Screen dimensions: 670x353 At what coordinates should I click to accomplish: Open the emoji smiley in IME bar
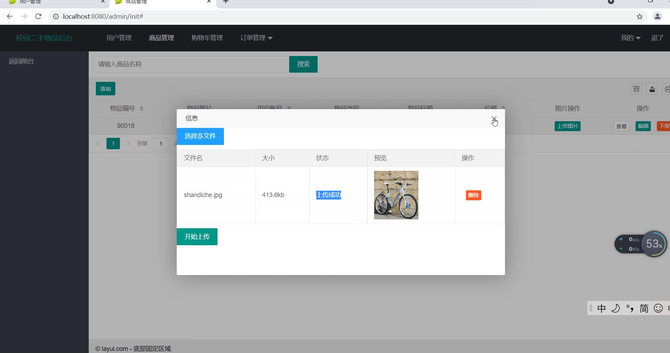(x=658, y=308)
